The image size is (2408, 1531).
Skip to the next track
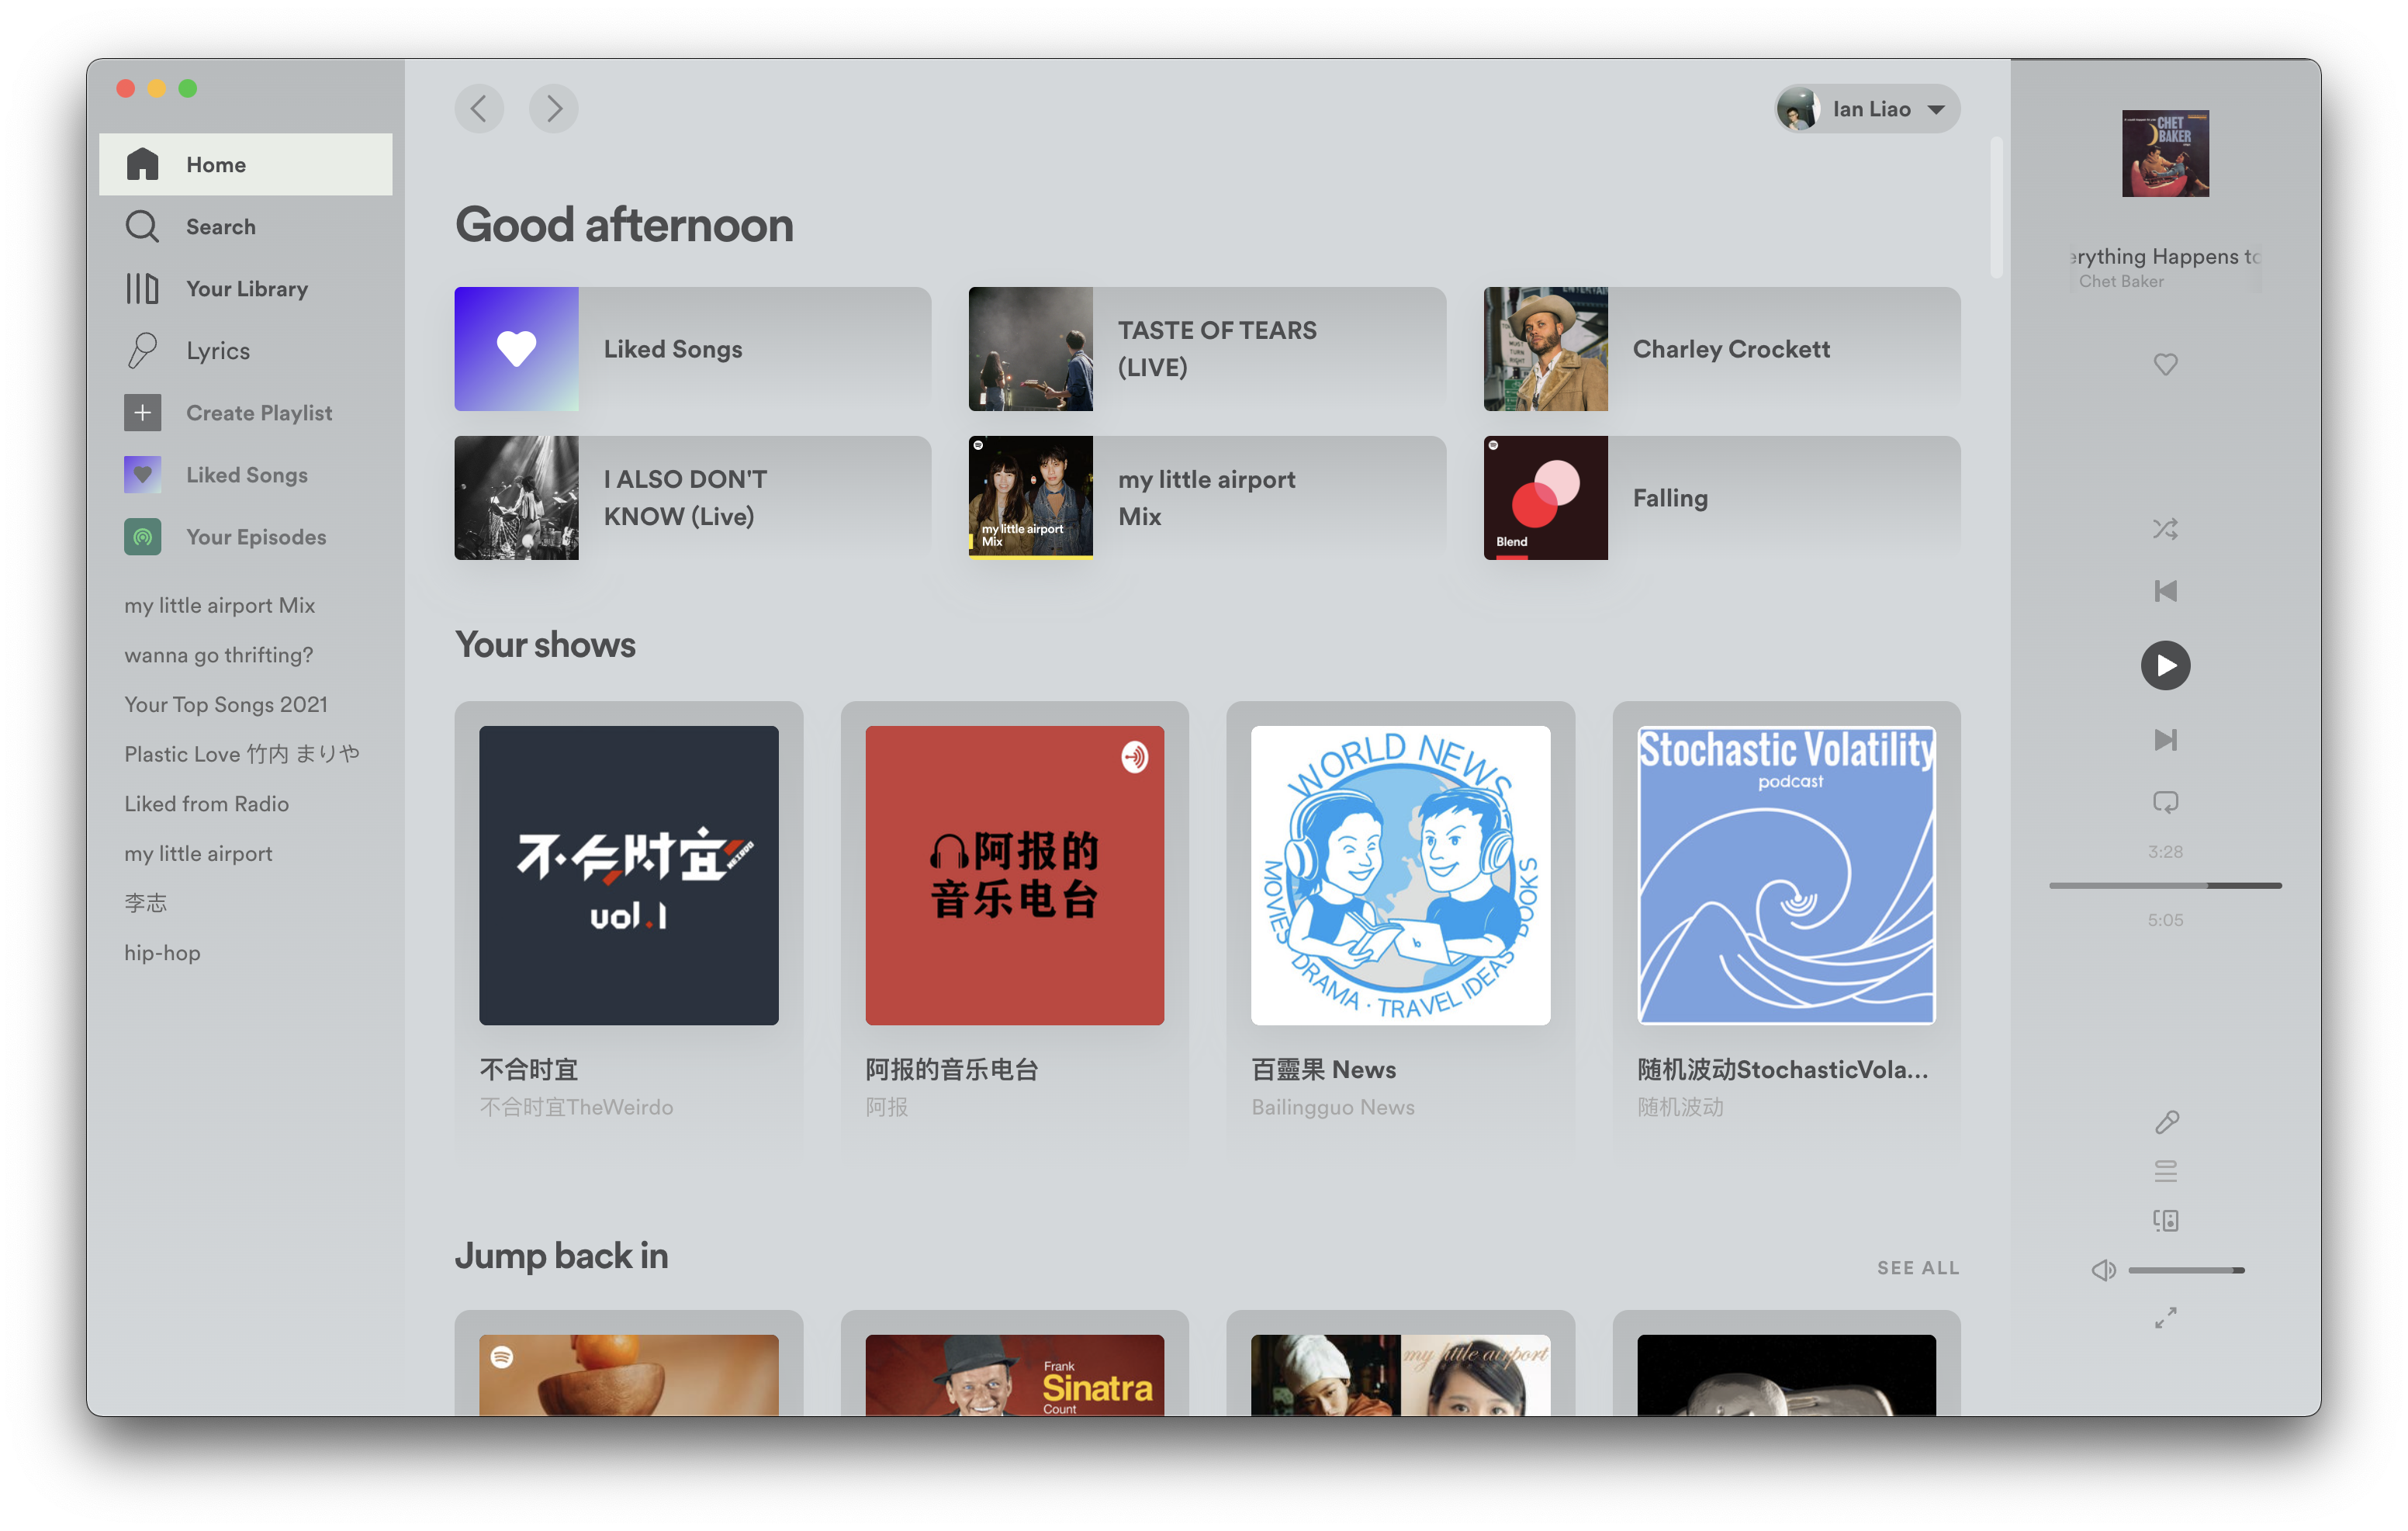pos(2165,740)
